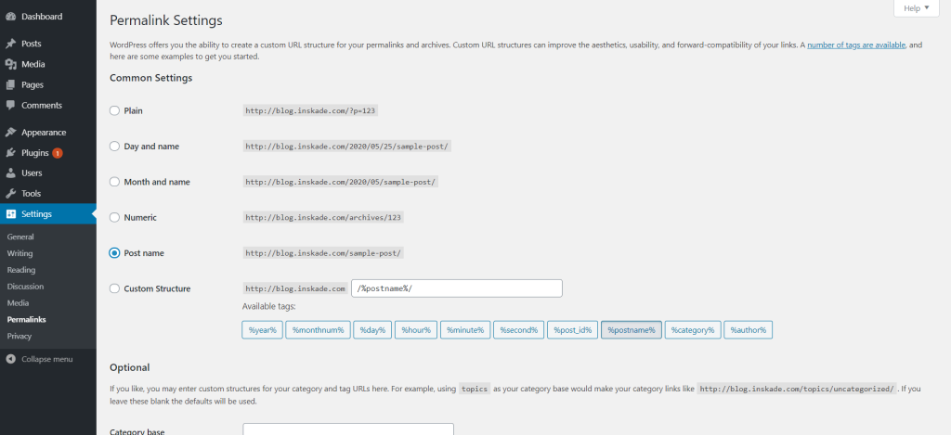Click the Pages icon in sidebar

point(10,84)
